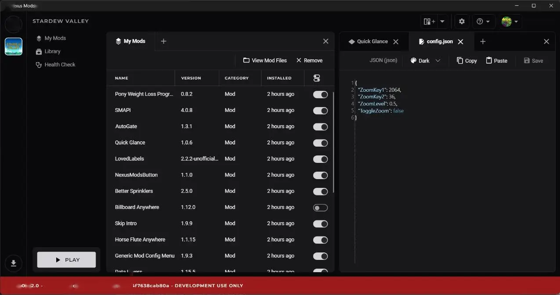Disable the SMAPI mod toggle
The width and height of the screenshot is (560, 295).
pyautogui.click(x=320, y=111)
